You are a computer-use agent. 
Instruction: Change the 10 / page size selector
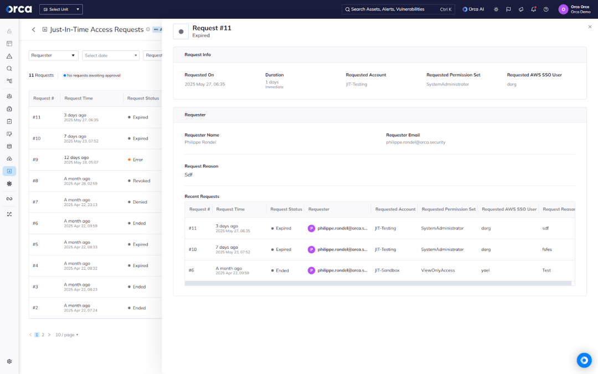67,335
